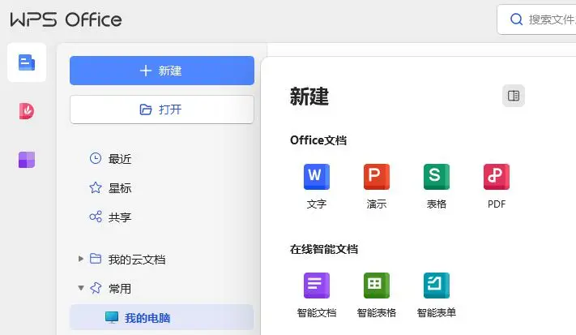Create a new 智能表单 online form
Image resolution: width=576 pixels, height=335 pixels.
[437, 295]
